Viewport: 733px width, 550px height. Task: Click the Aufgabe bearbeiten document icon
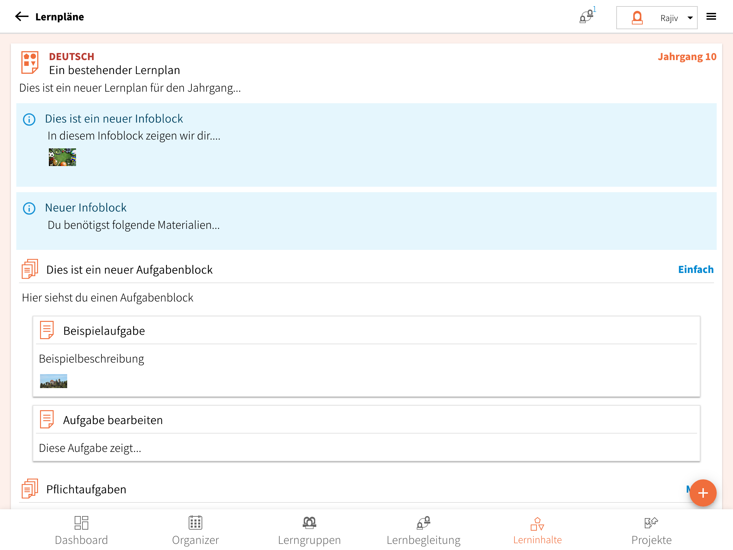(47, 419)
